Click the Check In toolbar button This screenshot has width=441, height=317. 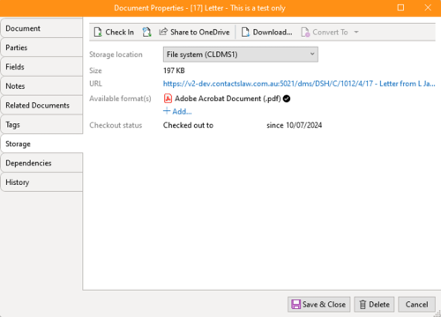click(x=114, y=32)
